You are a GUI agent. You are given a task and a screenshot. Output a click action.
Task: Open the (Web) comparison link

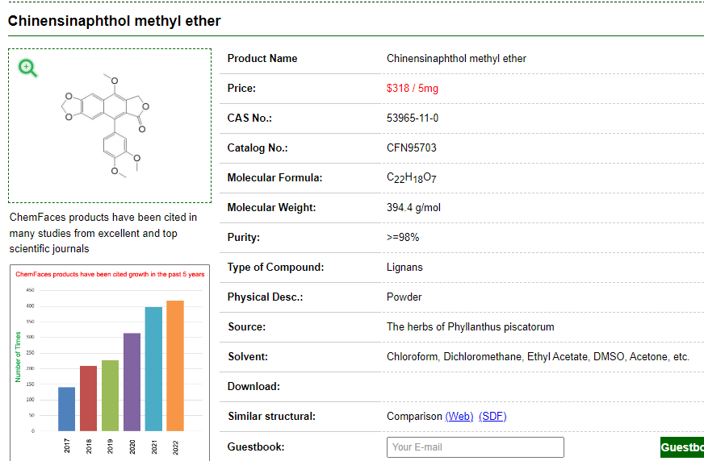click(459, 417)
